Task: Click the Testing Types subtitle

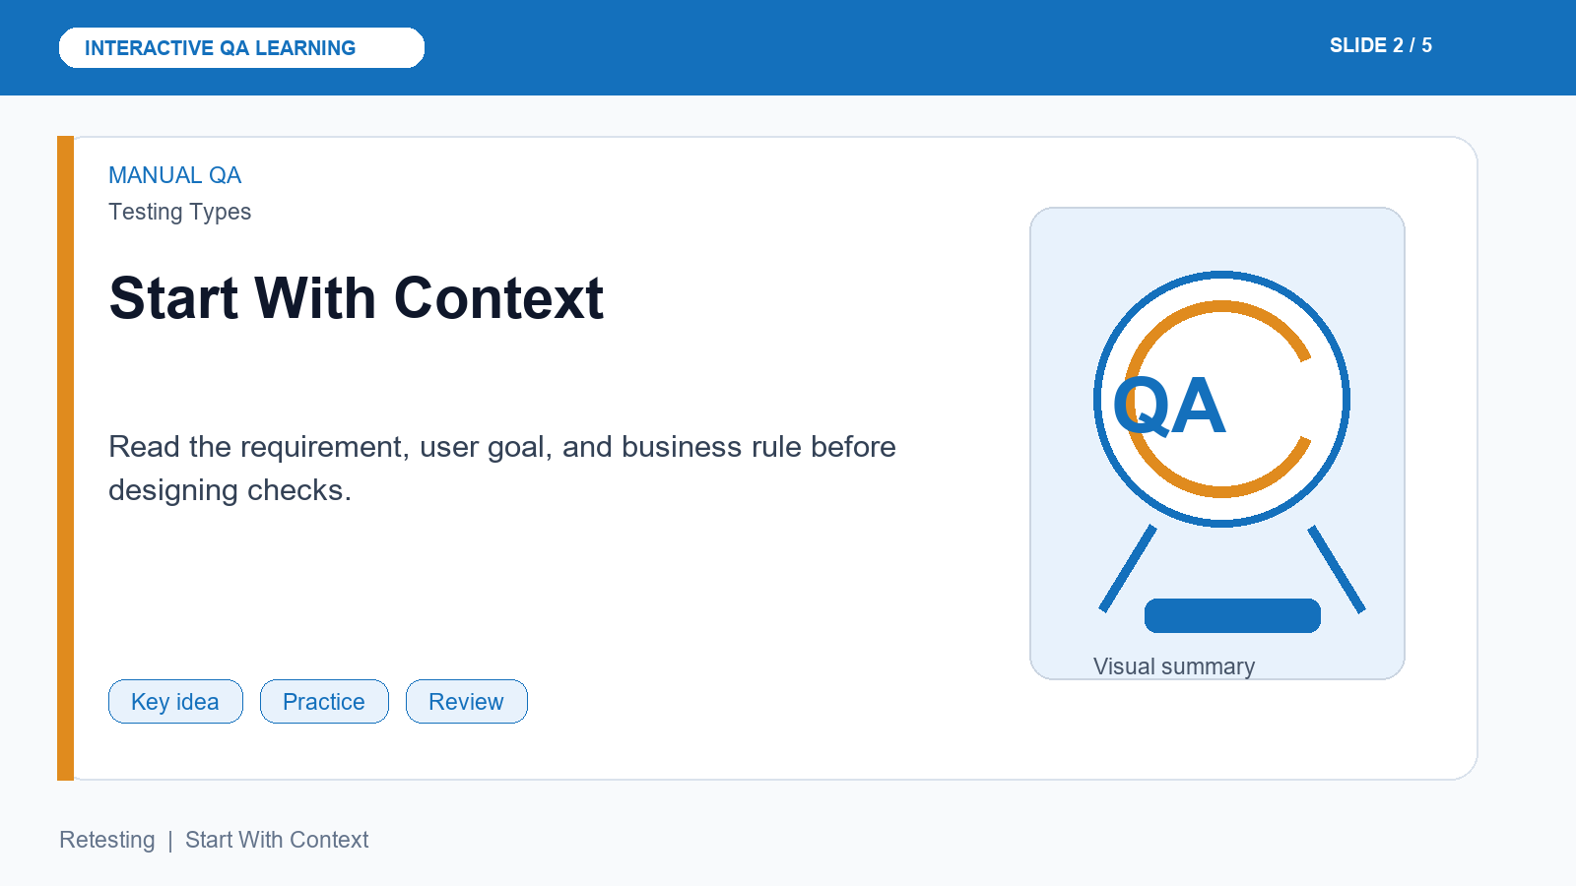Action: pyautogui.click(x=179, y=212)
